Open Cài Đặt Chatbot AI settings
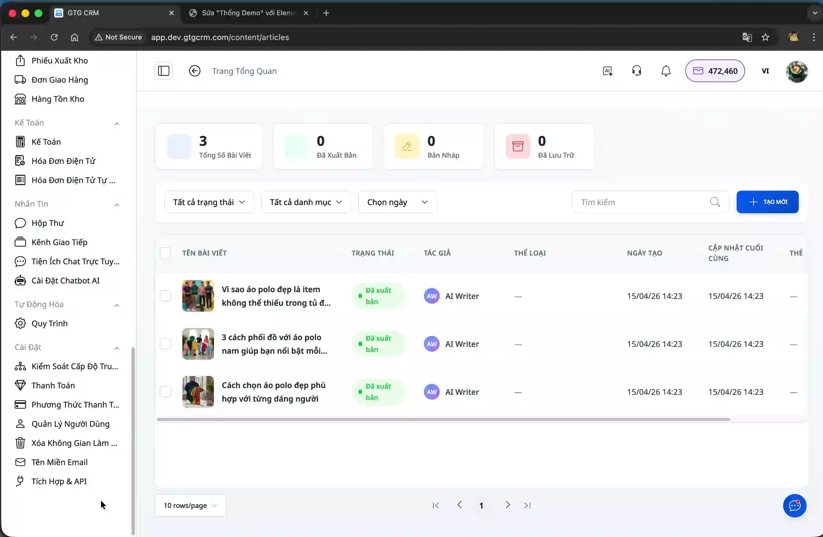Screen dimensions: 823x537 65,281
